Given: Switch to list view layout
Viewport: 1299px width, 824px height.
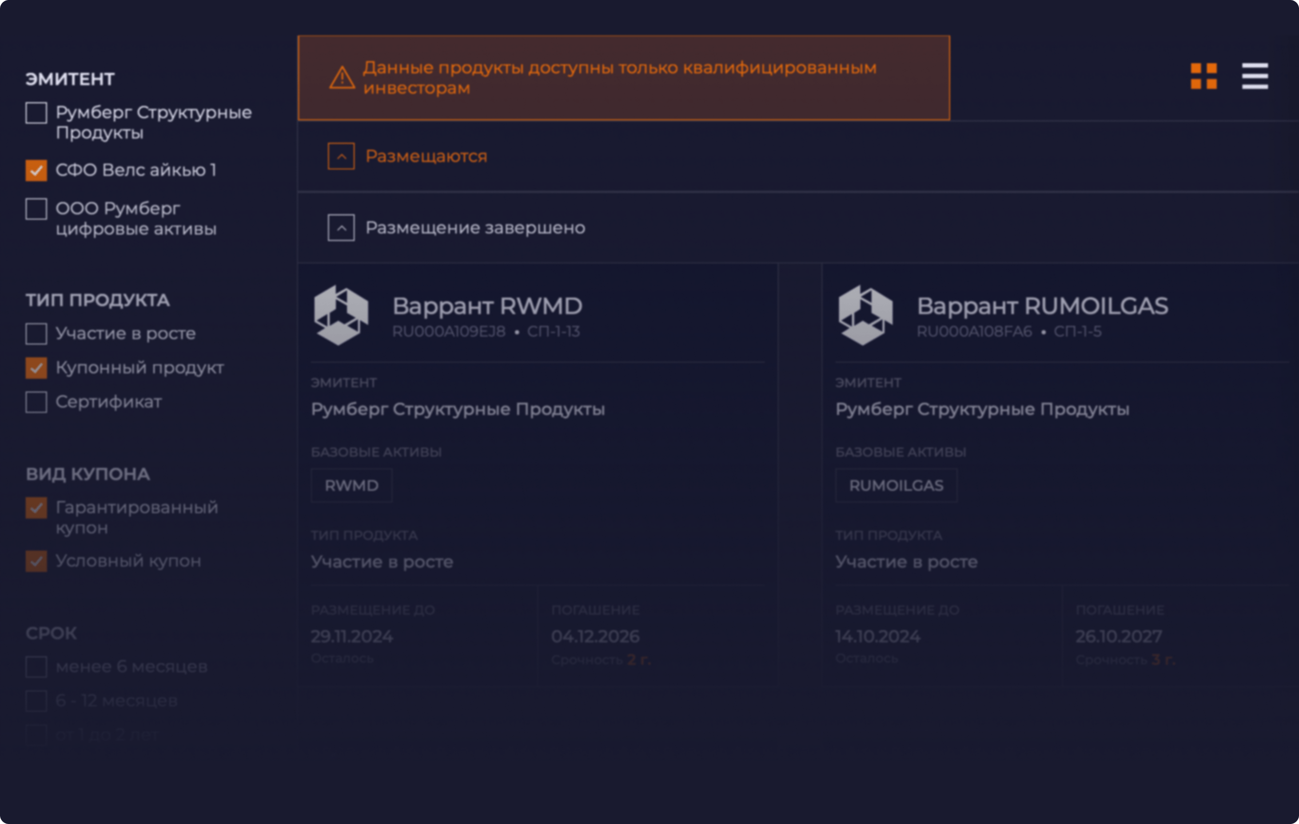Looking at the screenshot, I should tap(1255, 76).
